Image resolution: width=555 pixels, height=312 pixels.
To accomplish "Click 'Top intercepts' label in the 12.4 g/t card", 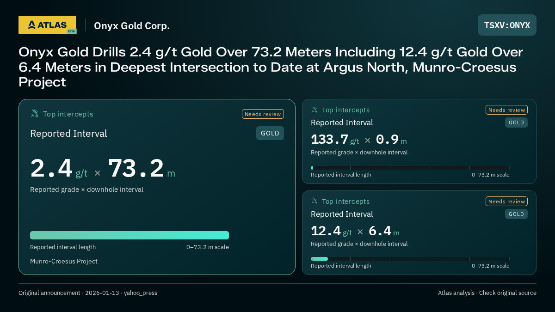I will pyautogui.click(x=345, y=202).
